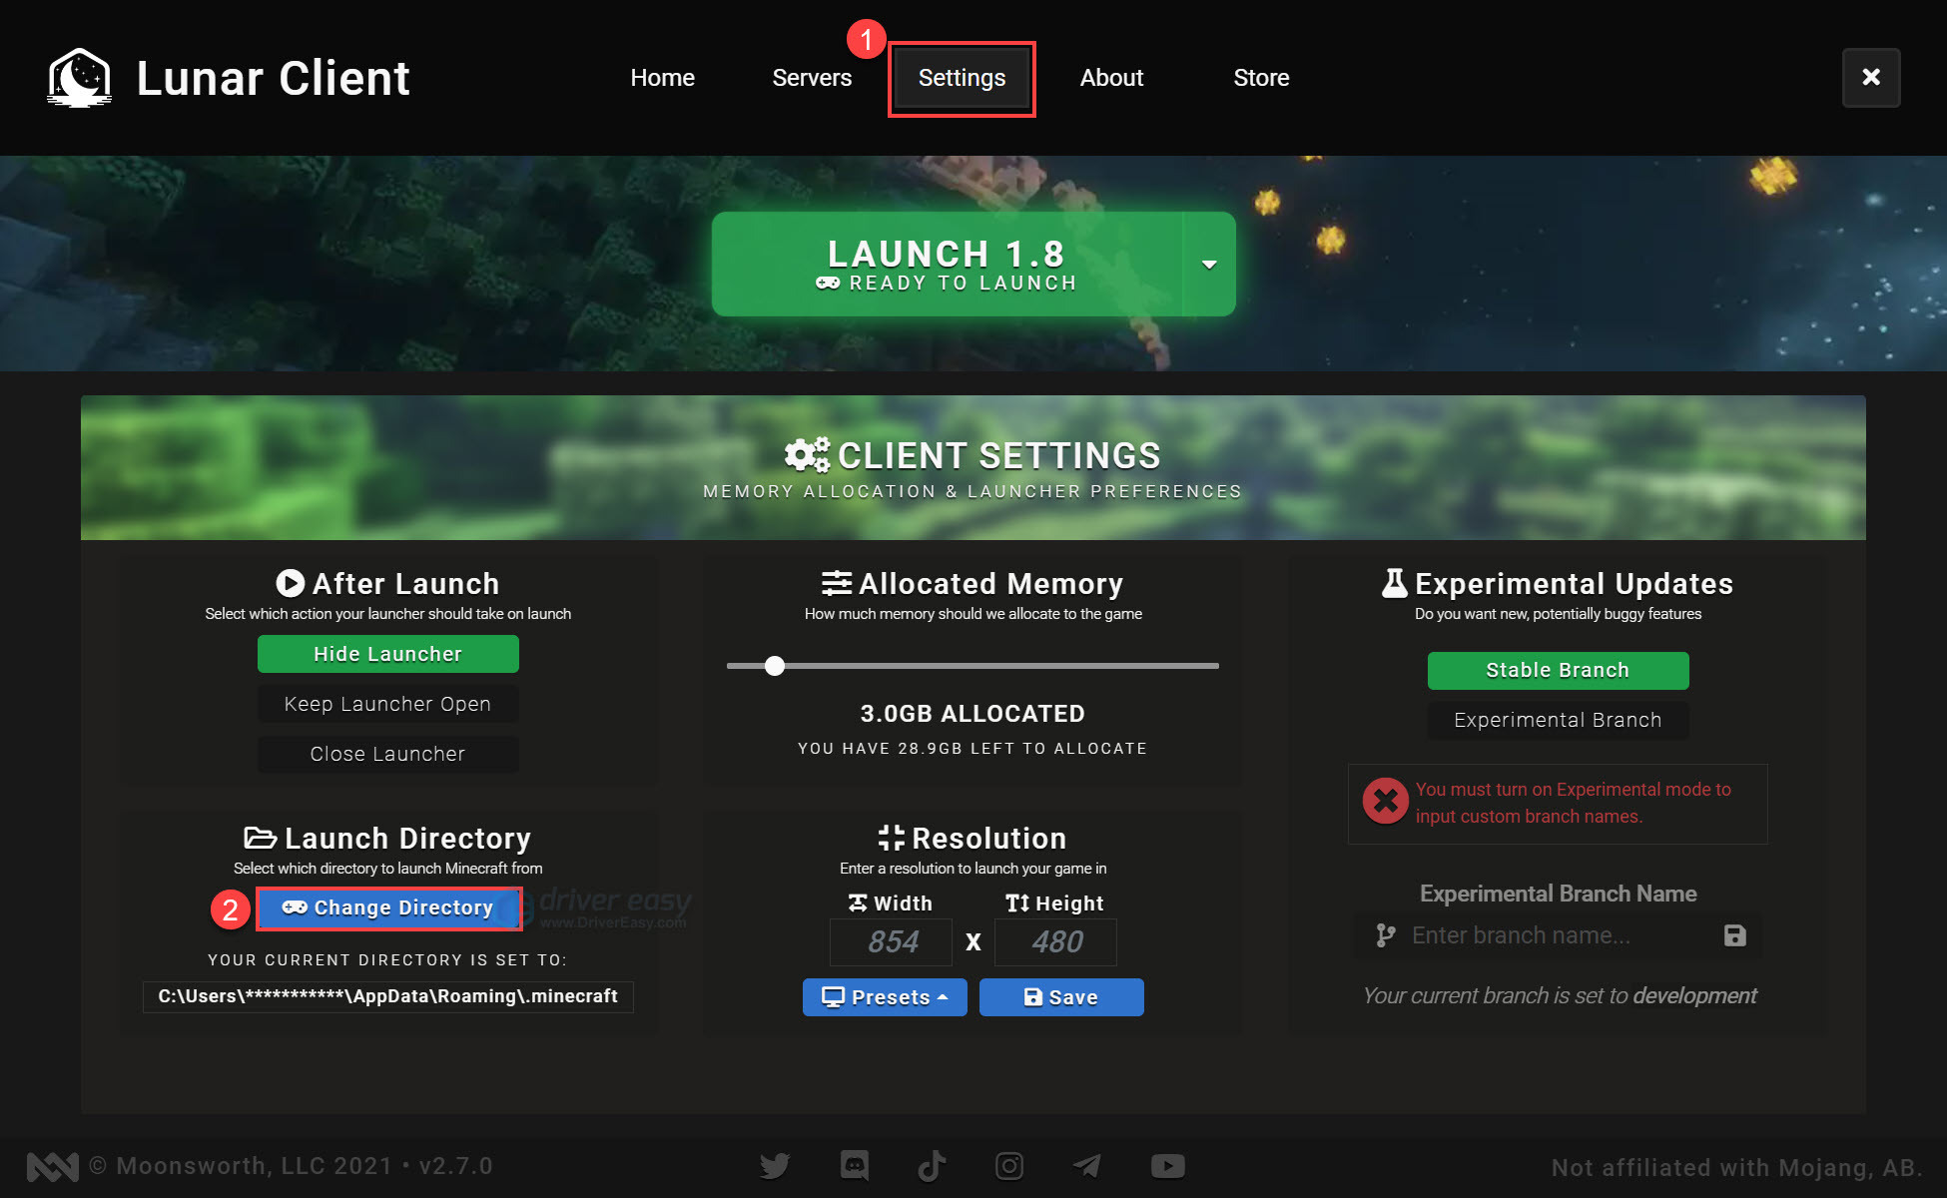Click the Change Directory button

pos(389,908)
